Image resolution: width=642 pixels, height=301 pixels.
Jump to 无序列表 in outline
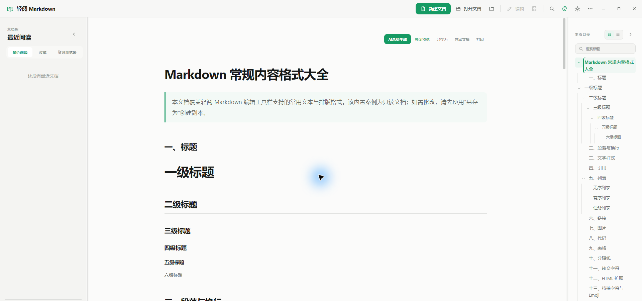tap(602, 188)
